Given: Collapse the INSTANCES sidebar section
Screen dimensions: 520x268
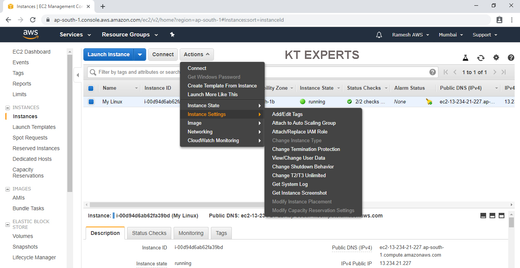Looking at the screenshot, I should click(x=8, y=108).
